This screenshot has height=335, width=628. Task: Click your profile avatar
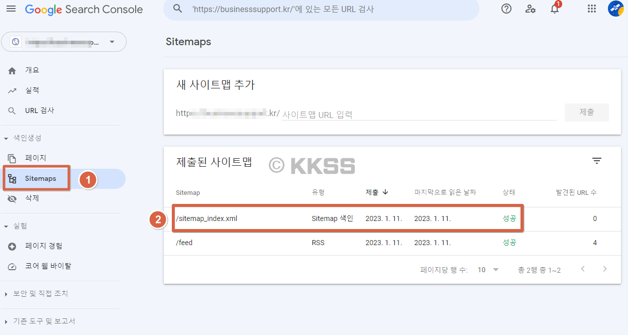[x=615, y=9]
